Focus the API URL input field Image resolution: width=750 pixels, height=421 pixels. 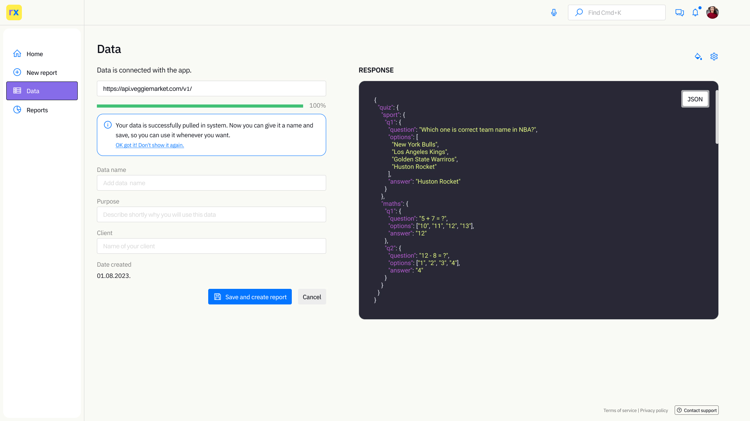tap(211, 88)
